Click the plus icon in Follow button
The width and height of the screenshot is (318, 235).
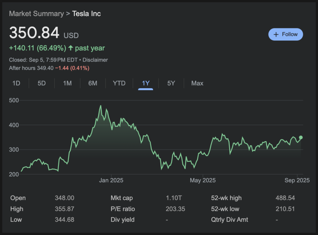tap(276, 35)
